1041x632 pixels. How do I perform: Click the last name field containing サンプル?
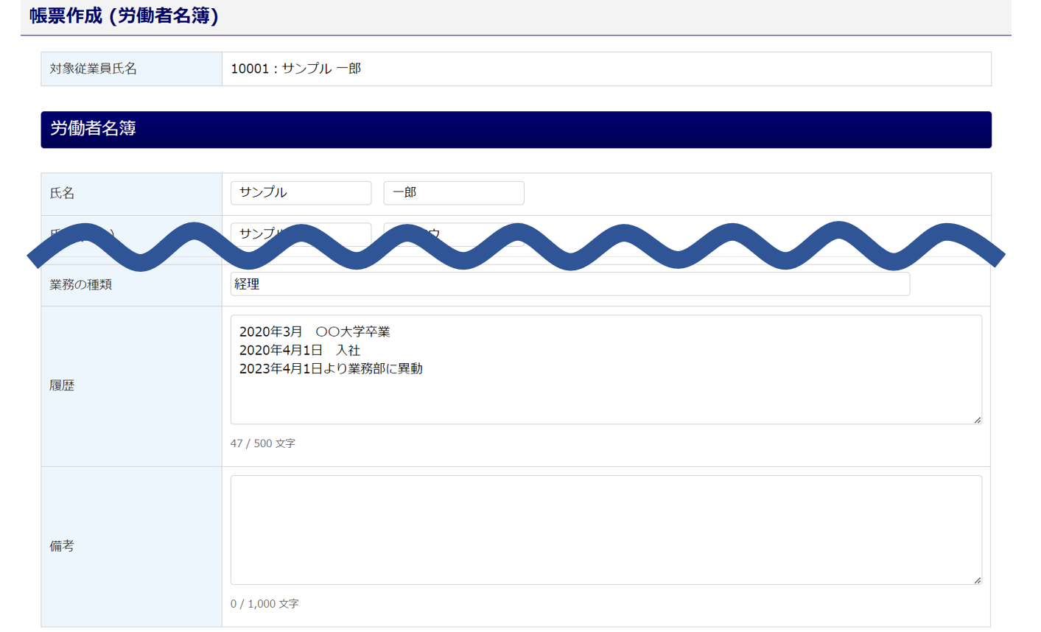pyautogui.click(x=301, y=193)
